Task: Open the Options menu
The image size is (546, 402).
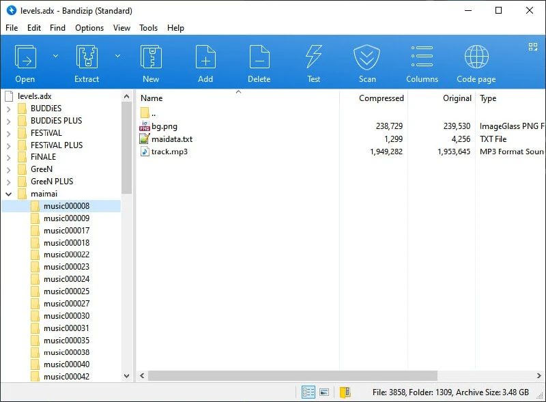Action: pyautogui.click(x=89, y=28)
